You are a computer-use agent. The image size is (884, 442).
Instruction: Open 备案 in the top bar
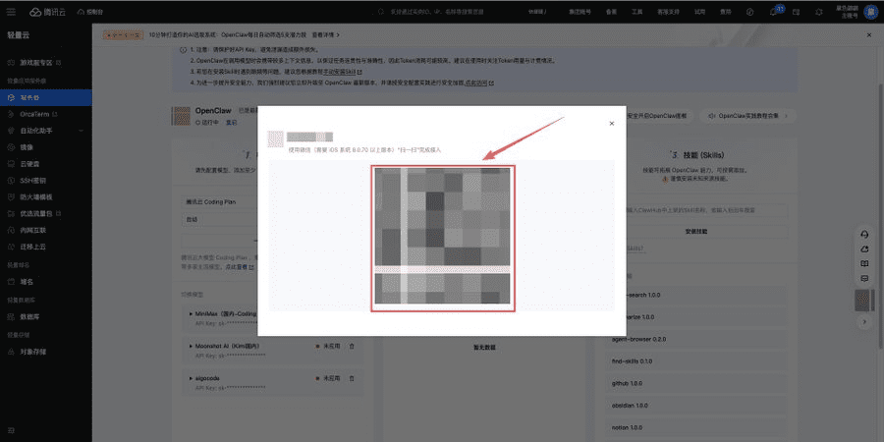click(611, 11)
